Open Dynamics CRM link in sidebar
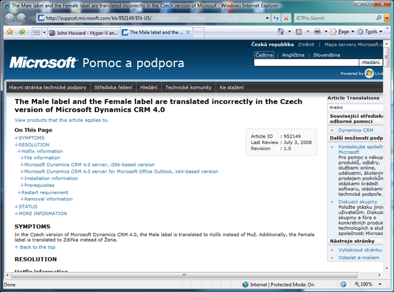This screenshot has height=292, width=394. click(x=356, y=130)
